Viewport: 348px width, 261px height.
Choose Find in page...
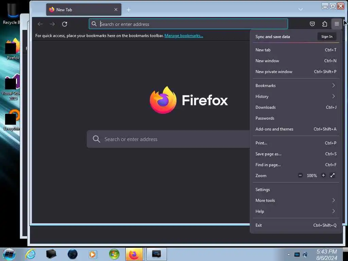(x=296, y=165)
